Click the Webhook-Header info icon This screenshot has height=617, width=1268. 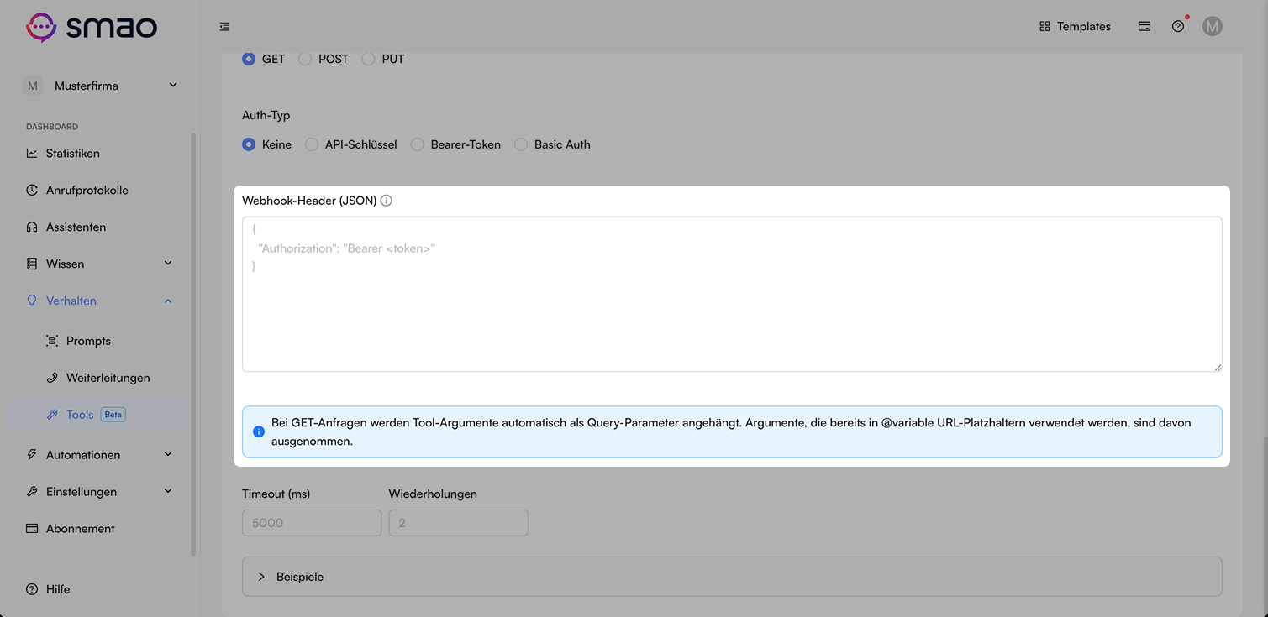(x=387, y=201)
